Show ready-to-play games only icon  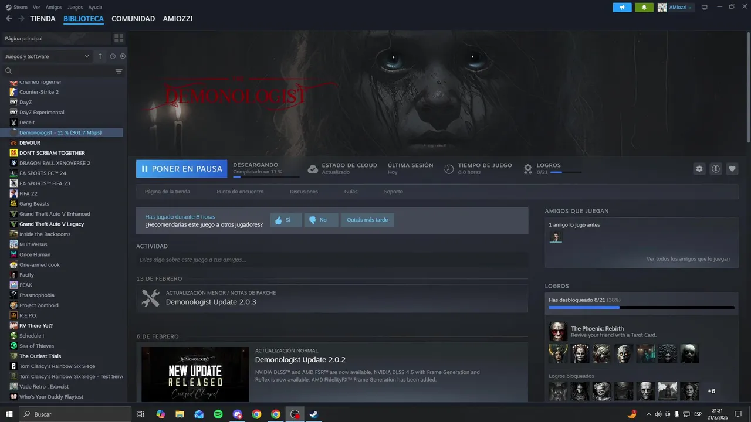pyautogui.click(x=123, y=56)
